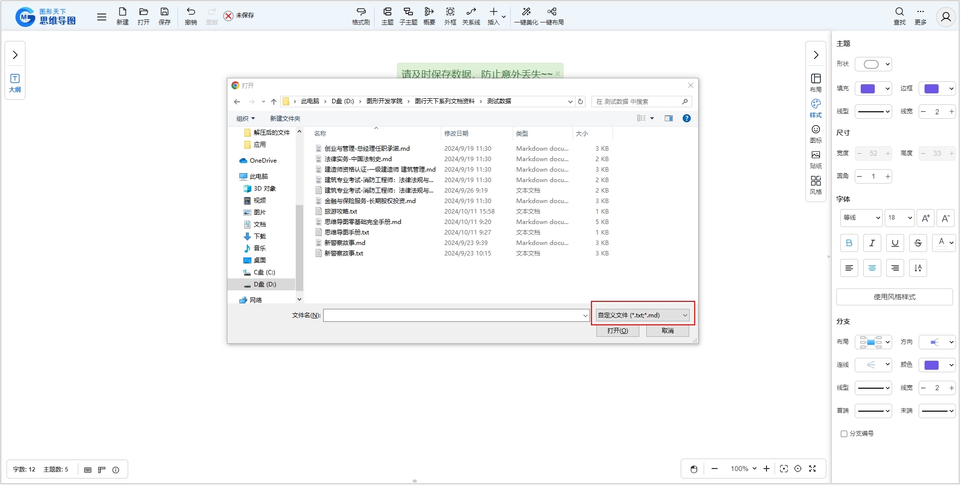Select the Format Painter (格式刷) tool

coord(361,16)
